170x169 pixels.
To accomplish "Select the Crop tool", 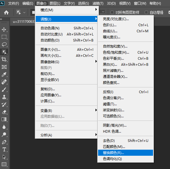I will (x=4, y=59).
